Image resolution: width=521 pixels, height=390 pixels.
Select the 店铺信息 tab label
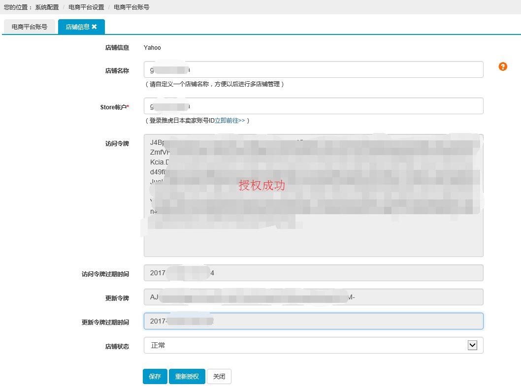click(77, 27)
